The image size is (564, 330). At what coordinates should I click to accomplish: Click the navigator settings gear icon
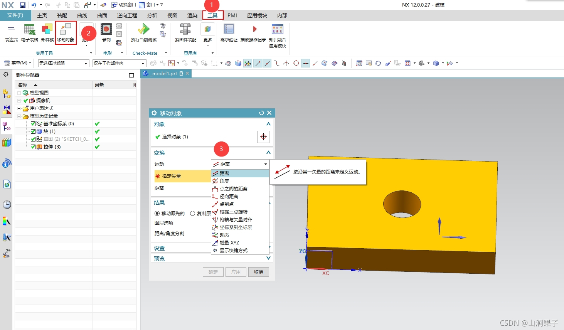point(6,74)
